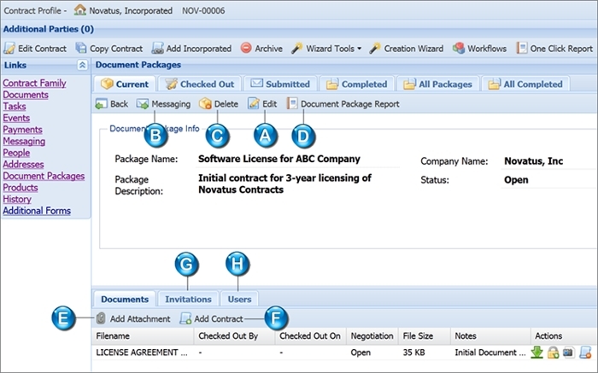Select the Add Incorporated toolbar button
Image resolution: width=598 pixels, height=373 pixels.
click(191, 49)
